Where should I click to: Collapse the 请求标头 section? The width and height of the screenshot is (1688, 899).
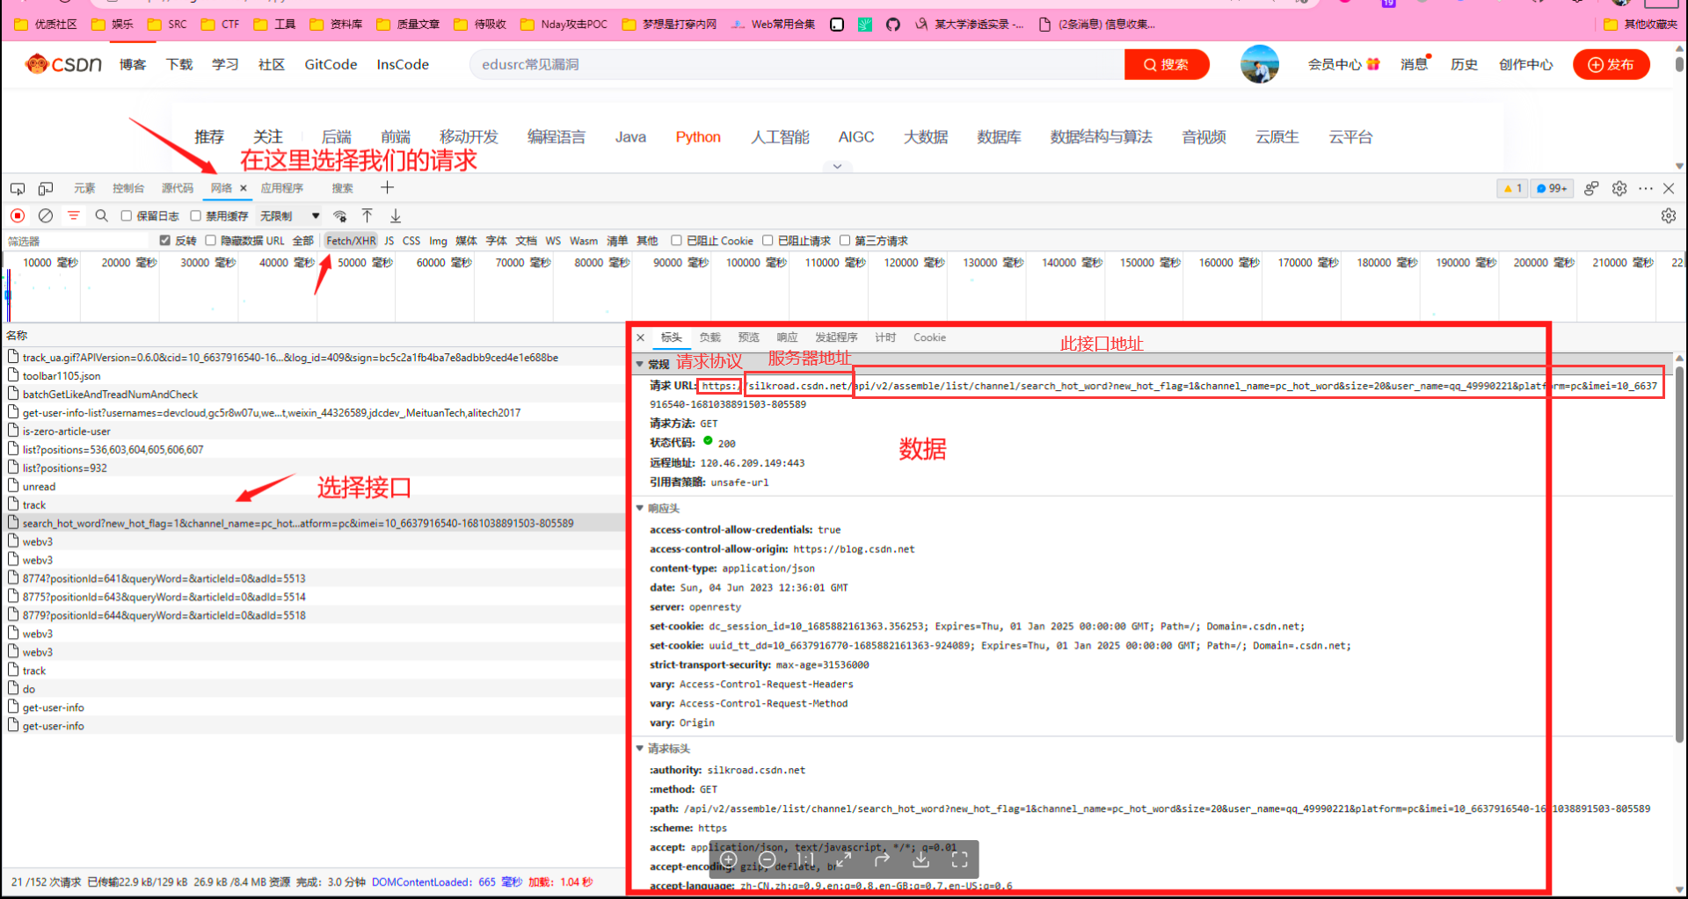[x=640, y=749]
